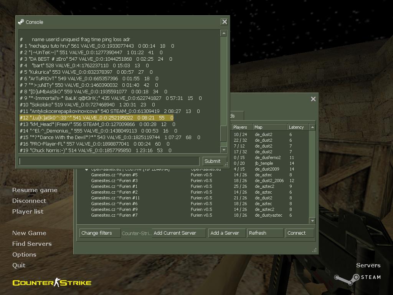
Task: Close the Console window
Action: point(225,22)
